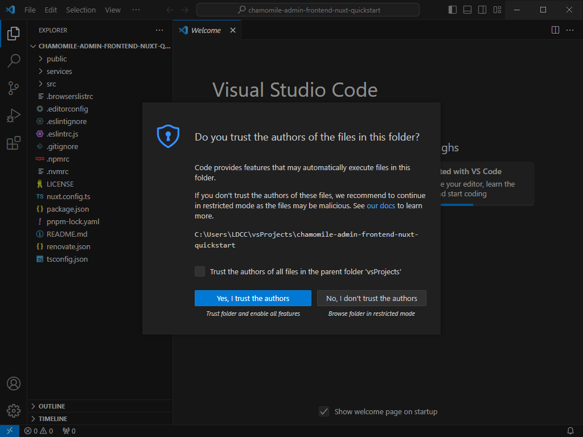Open the File menu
583x437 pixels.
coord(30,10)
